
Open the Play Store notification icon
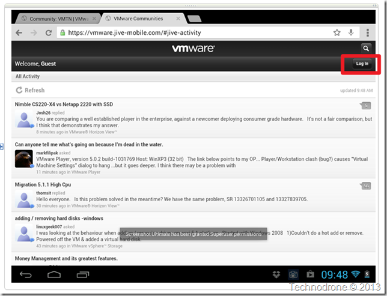[310, 274]
